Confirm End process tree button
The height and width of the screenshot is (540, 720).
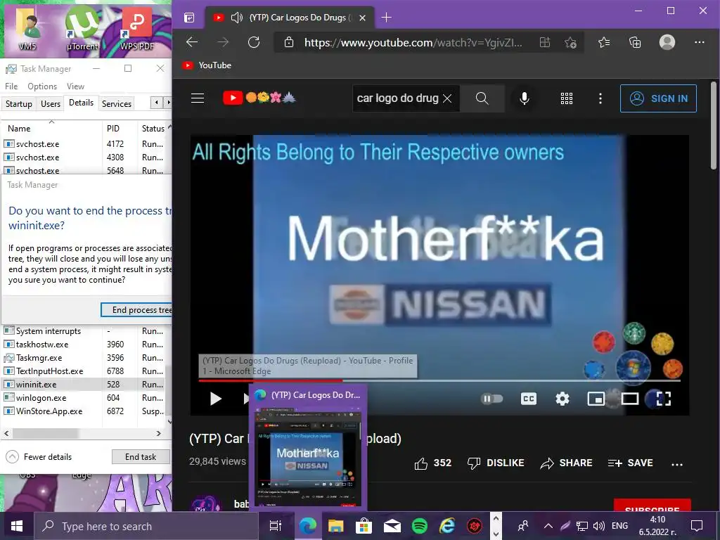tap(136, 310)
